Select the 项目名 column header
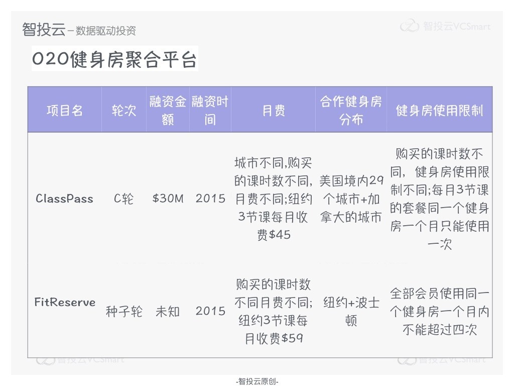This screenshot has width=514, height=386. 65,110
